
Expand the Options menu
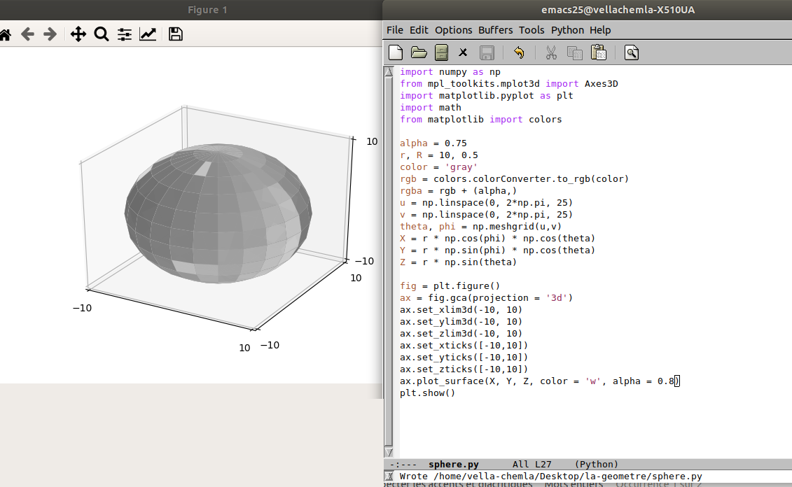point(453,30)
